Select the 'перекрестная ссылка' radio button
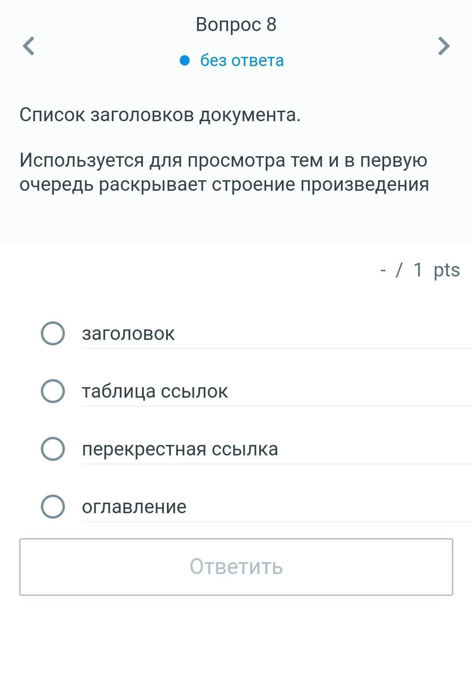 (x=53, y=449)
